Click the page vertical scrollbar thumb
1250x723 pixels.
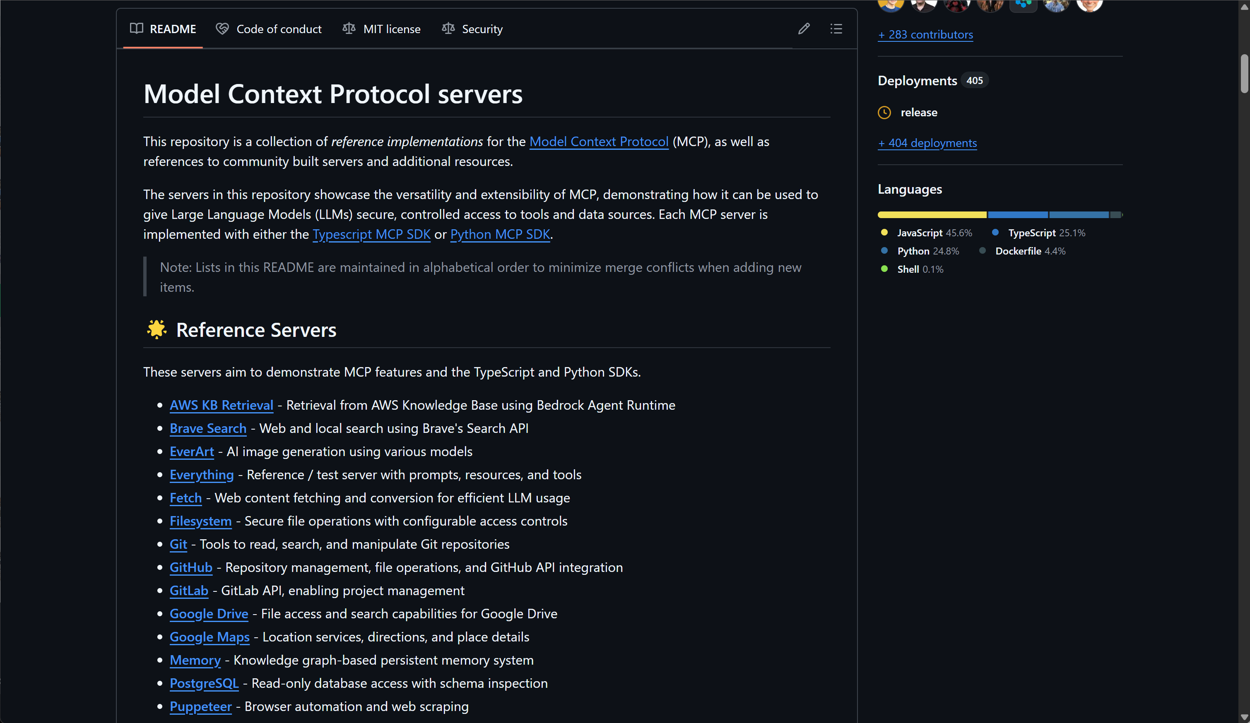(x=1244, y=73)
